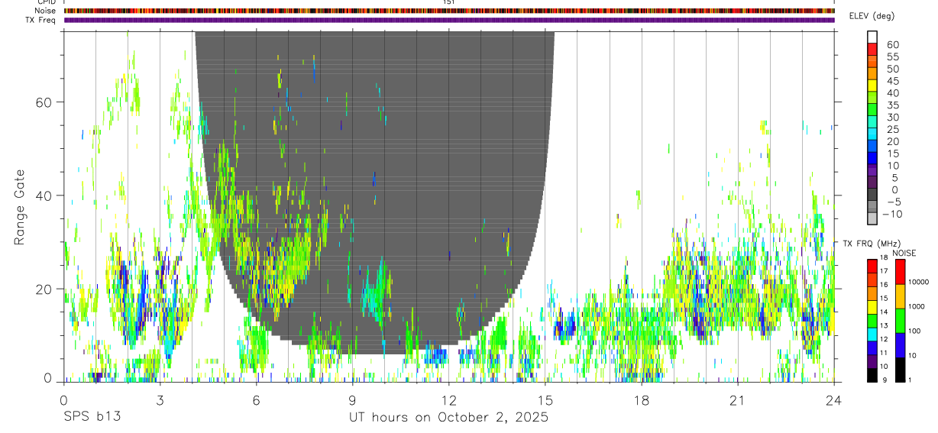Click the "Noise" row label at top left
The width and height of the screenshot is (938, 433).
[46, 11]
